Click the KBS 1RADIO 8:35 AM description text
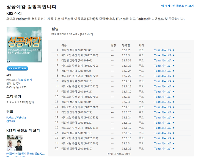The height and width of the screenshot is (157, 198). (x=72, y=34)
